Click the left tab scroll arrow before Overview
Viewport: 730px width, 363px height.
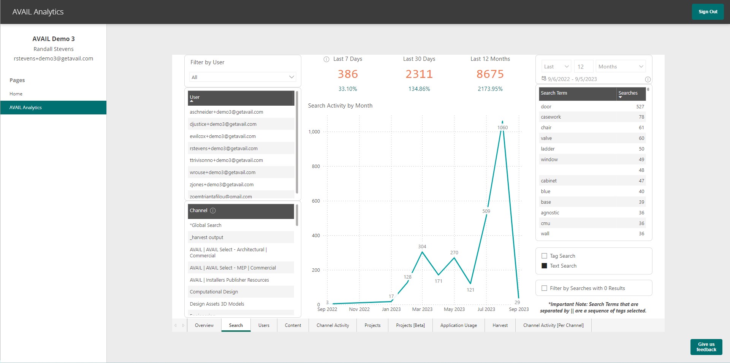coord(176,325)
